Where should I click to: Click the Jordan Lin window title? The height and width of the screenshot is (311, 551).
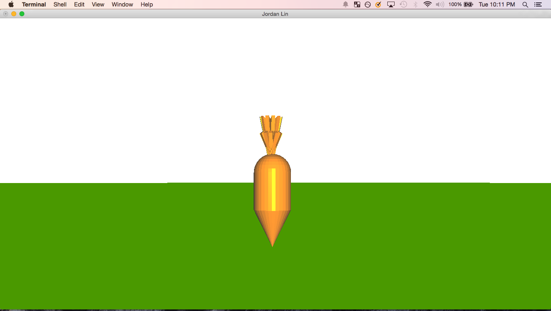(275, 14)
